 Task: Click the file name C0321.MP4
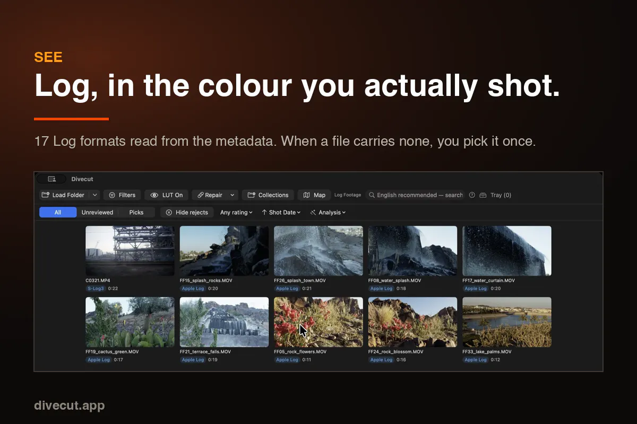98,280
